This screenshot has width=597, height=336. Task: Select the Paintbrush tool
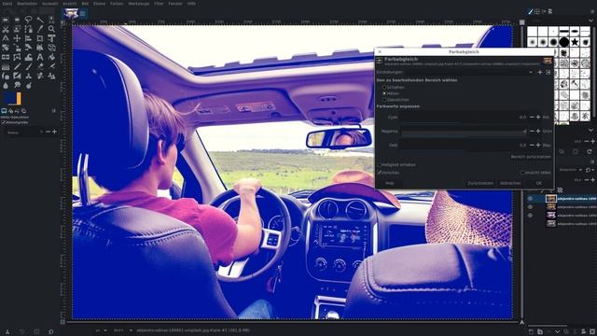[x=28, y=67]
